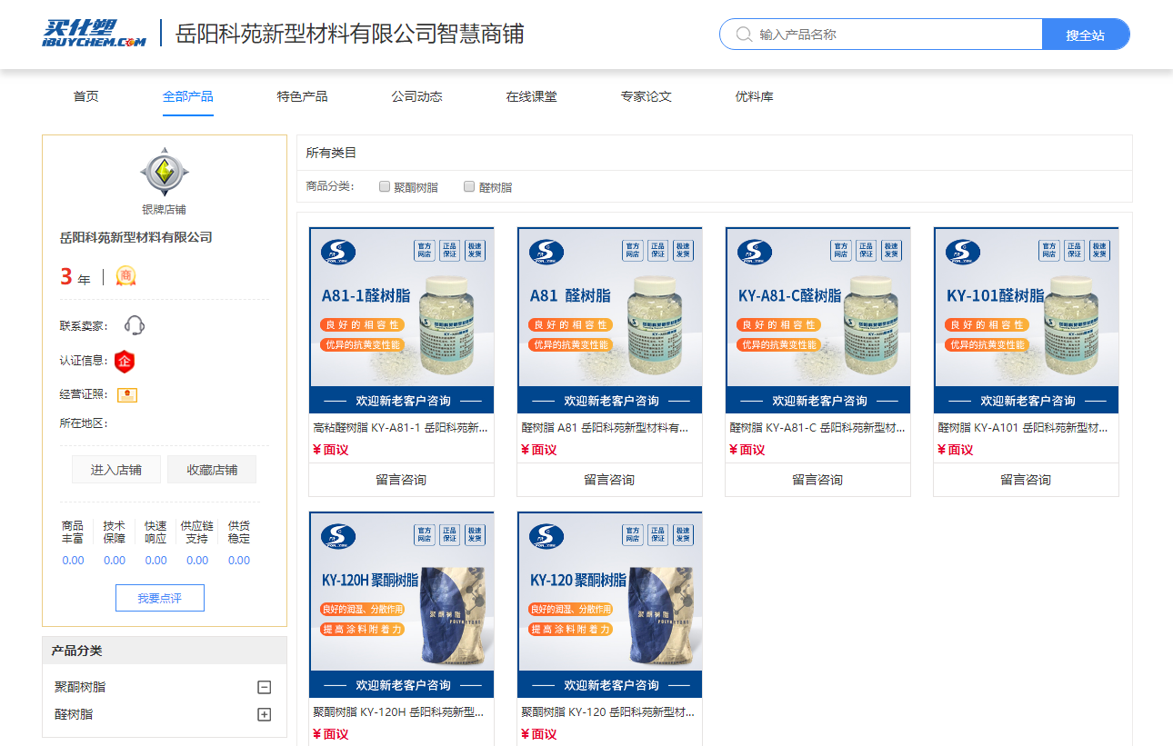1173x746 pixels.
Task: Open the 醛树脂 KY-A81-C title link
Action: 817,427
